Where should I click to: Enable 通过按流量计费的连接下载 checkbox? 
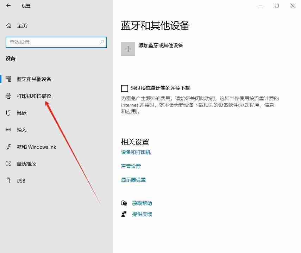(x=125, y=88)
